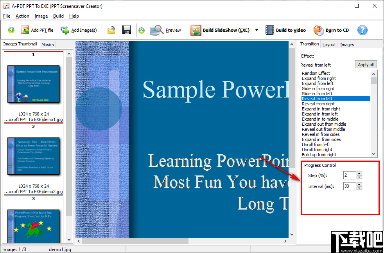Click the Apply all button
This screenshot has width=384, height=253.
click(x=366, y=64)
